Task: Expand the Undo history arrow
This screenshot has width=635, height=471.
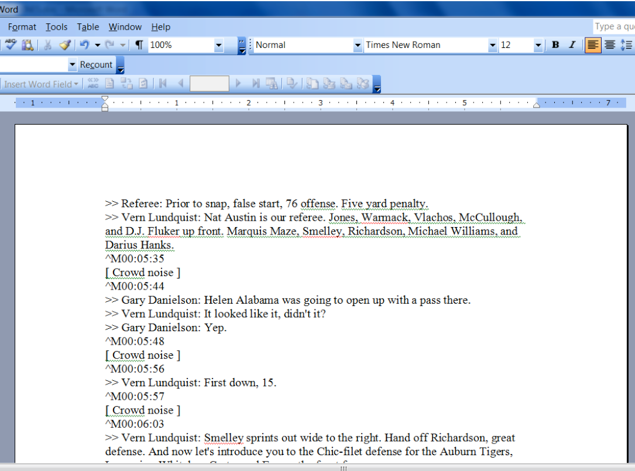Action: pyautogui.click(x=97, y=44)
